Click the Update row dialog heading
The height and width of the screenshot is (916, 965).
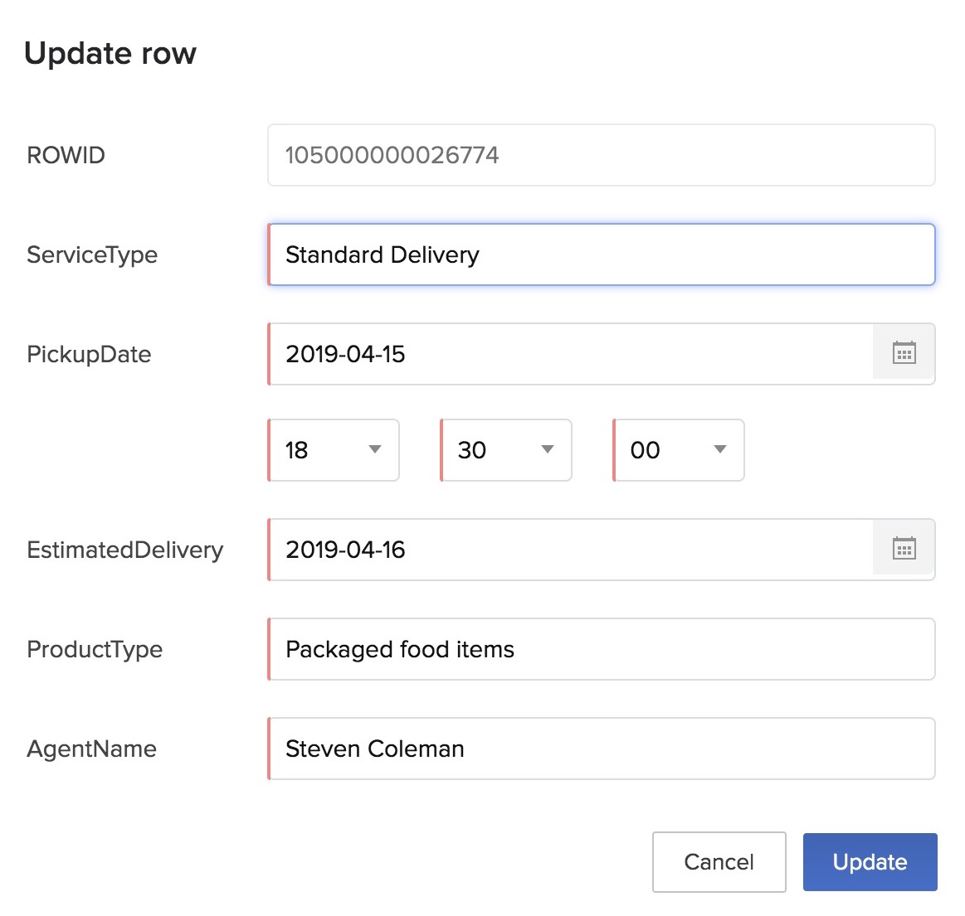[110, 53]
